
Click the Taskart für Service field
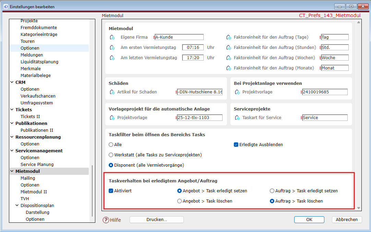[325, 118]
